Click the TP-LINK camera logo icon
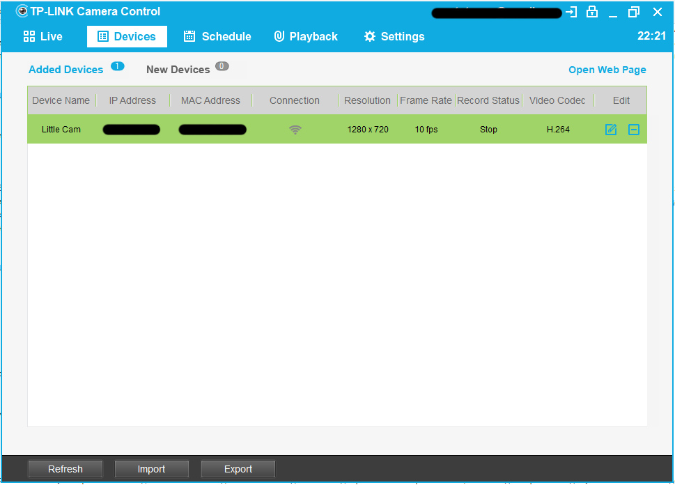The height and width of the screenshot is (485, 675). [x=22, y=12]
